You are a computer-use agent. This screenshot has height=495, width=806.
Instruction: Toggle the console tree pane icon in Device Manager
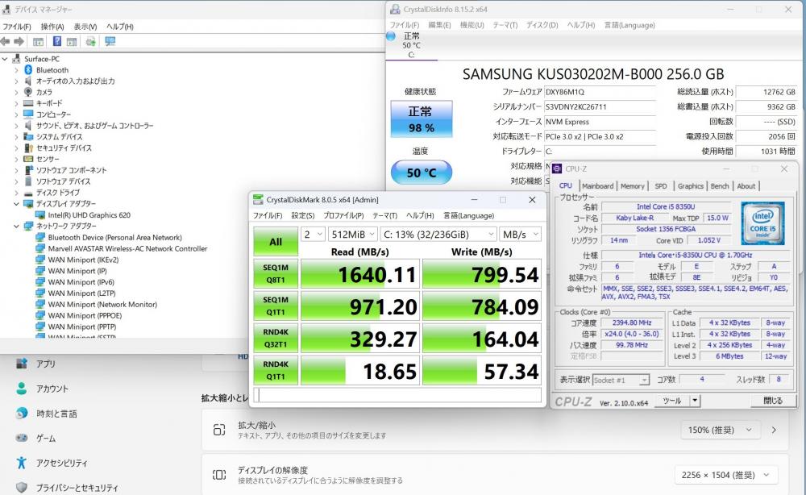38,42
